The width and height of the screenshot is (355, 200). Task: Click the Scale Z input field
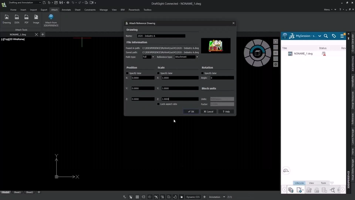180,99
